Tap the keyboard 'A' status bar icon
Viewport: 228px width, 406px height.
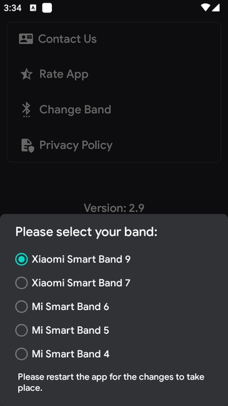33,8
